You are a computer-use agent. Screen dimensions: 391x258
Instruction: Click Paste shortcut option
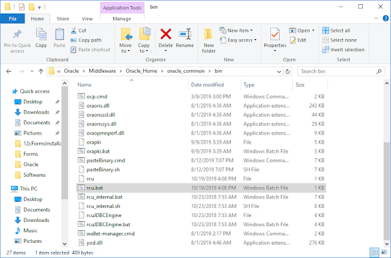click(x=91, y=50)
